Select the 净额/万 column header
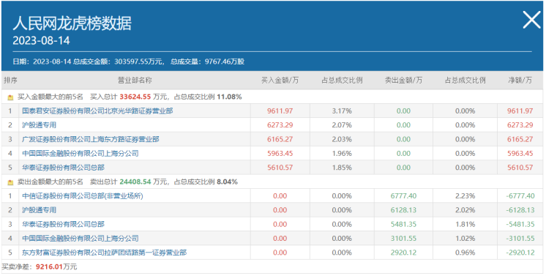The image size is (546, 276). [520, 81]
